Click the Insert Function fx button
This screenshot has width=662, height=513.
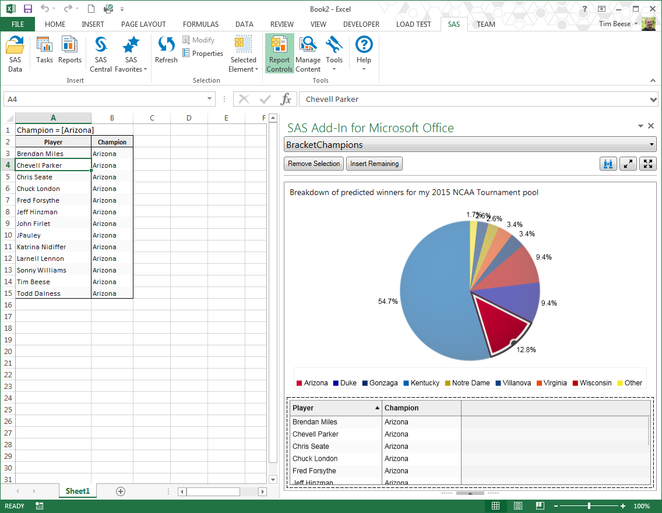(286, 99)
